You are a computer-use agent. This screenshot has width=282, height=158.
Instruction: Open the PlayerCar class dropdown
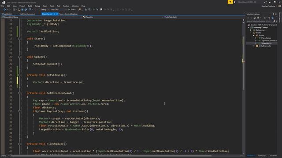[123, 17]
